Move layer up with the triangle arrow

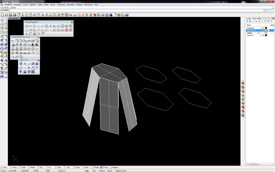click(256, 21)
